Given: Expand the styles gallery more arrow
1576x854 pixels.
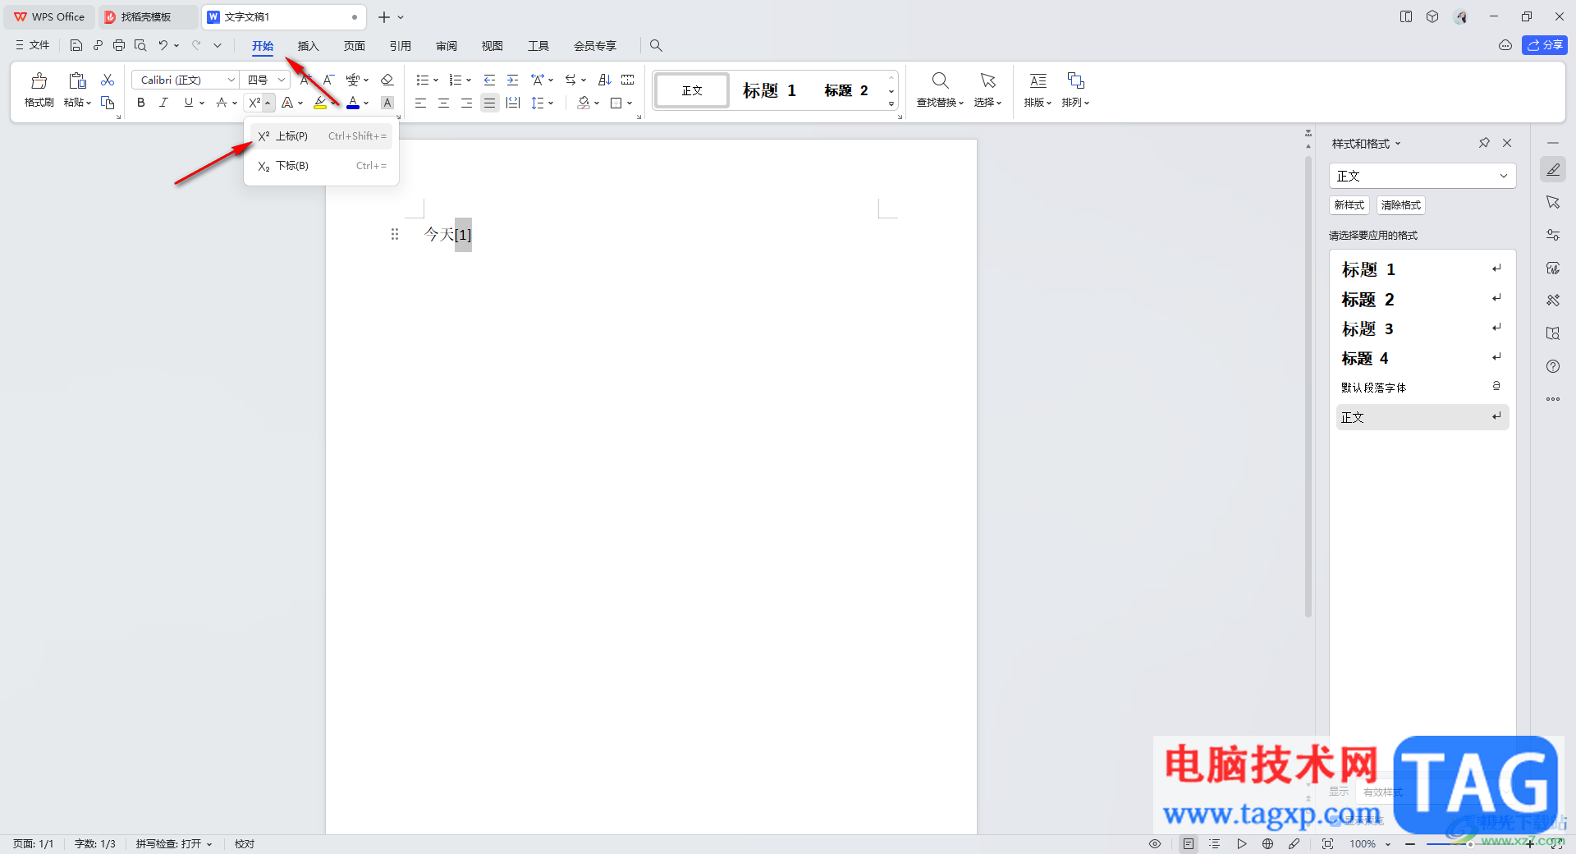Looking at the screenshot, I should click(891, 103).
